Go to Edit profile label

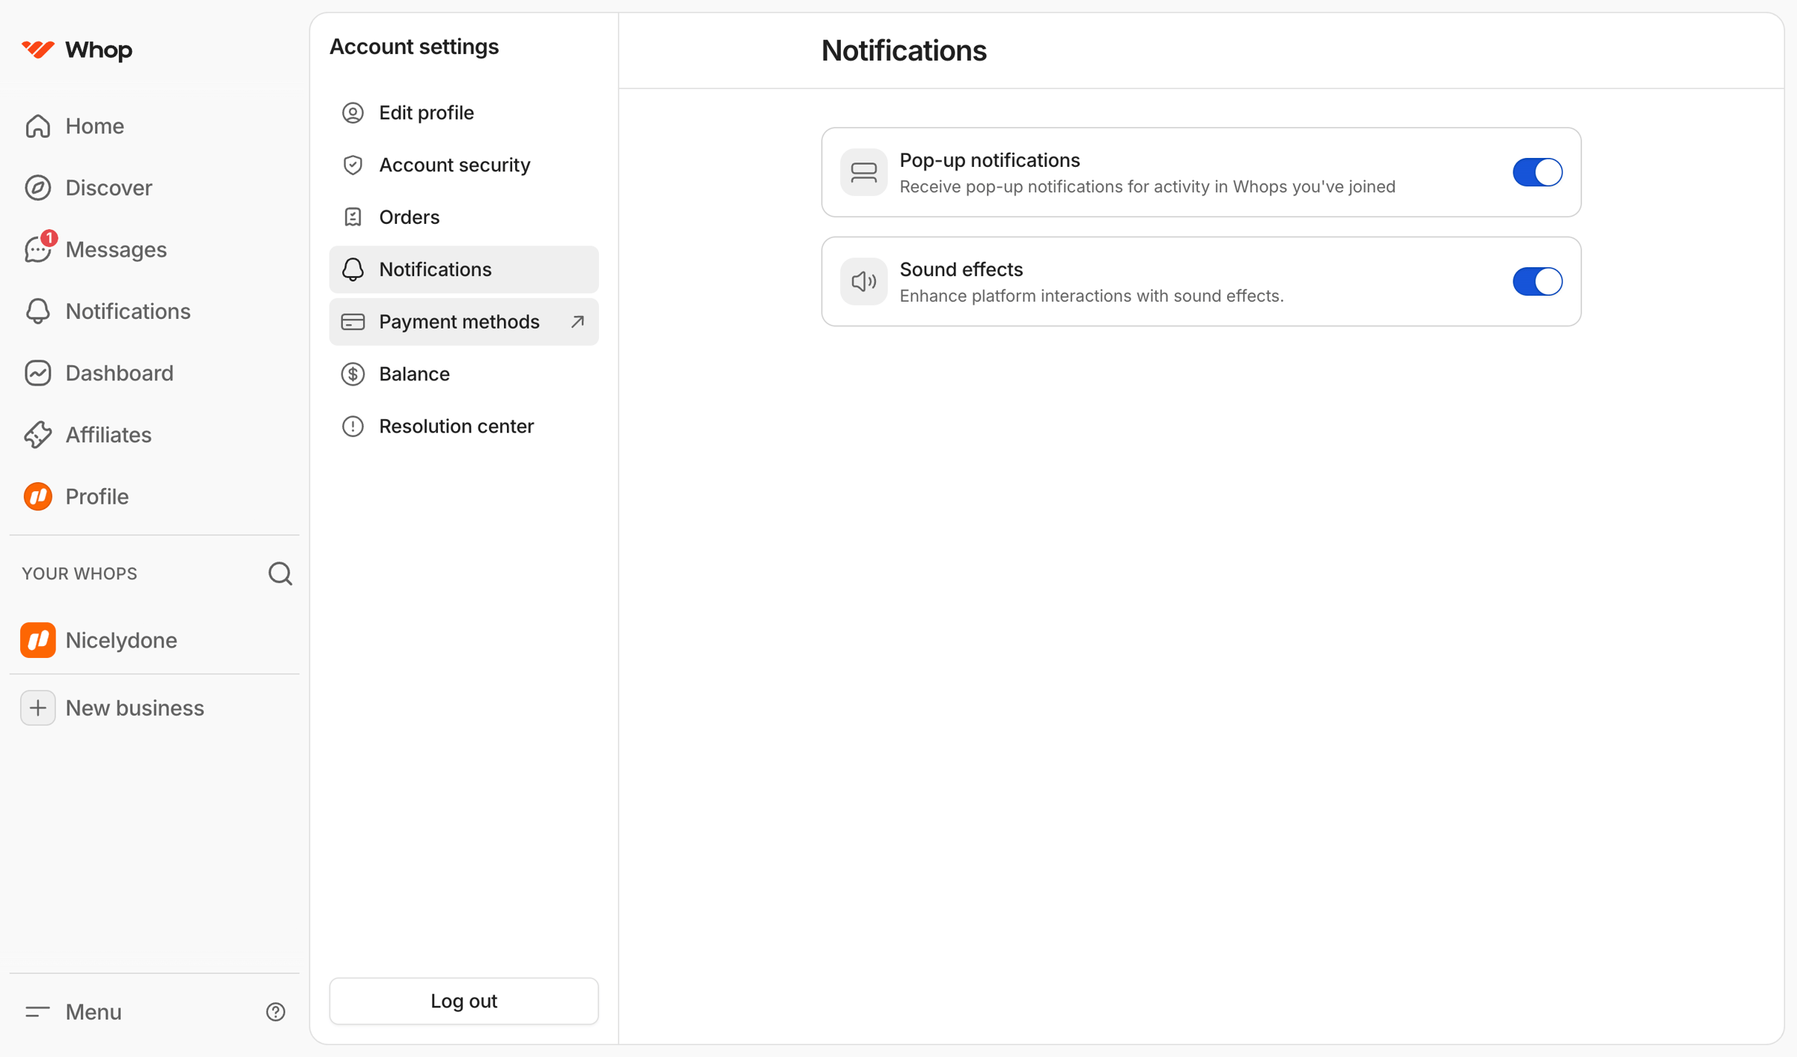[426, 112]
